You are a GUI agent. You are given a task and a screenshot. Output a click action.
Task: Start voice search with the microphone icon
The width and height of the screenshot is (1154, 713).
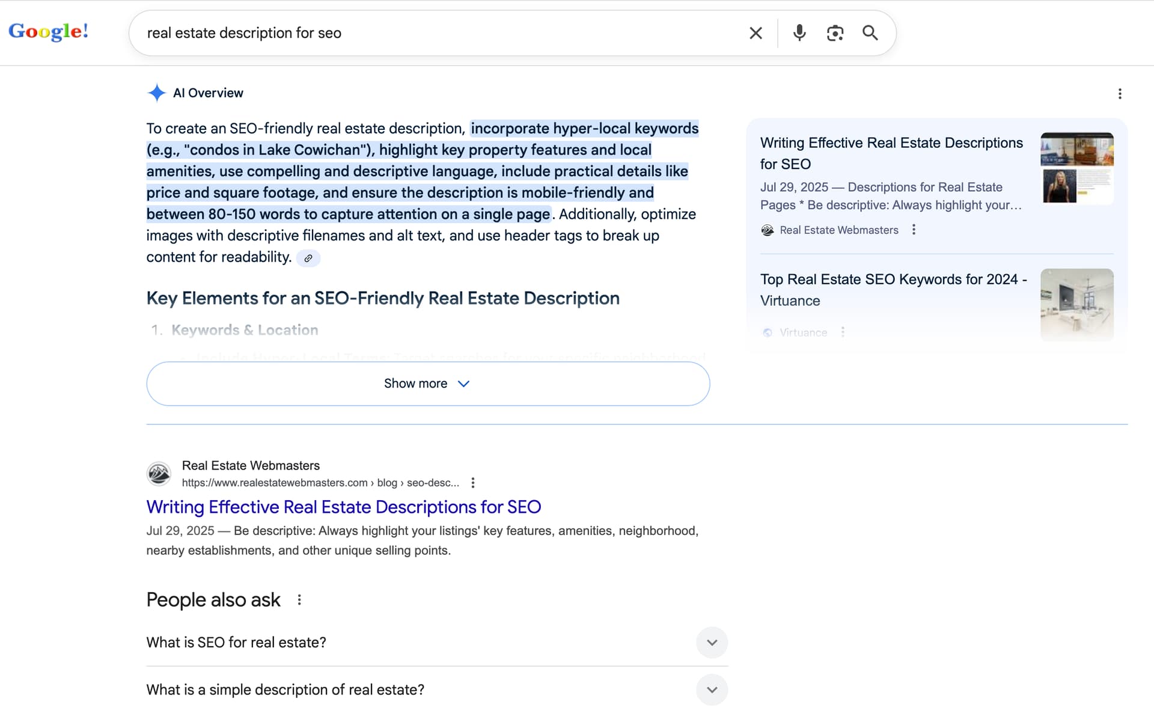click(799, 33)
